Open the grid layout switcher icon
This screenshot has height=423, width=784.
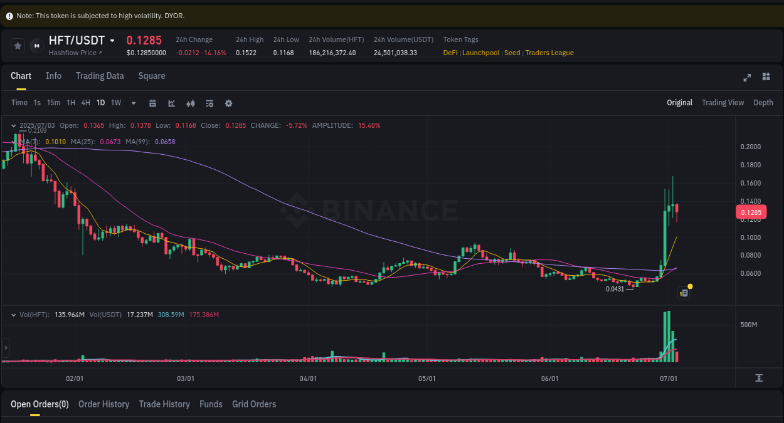[x=766, y=76]
